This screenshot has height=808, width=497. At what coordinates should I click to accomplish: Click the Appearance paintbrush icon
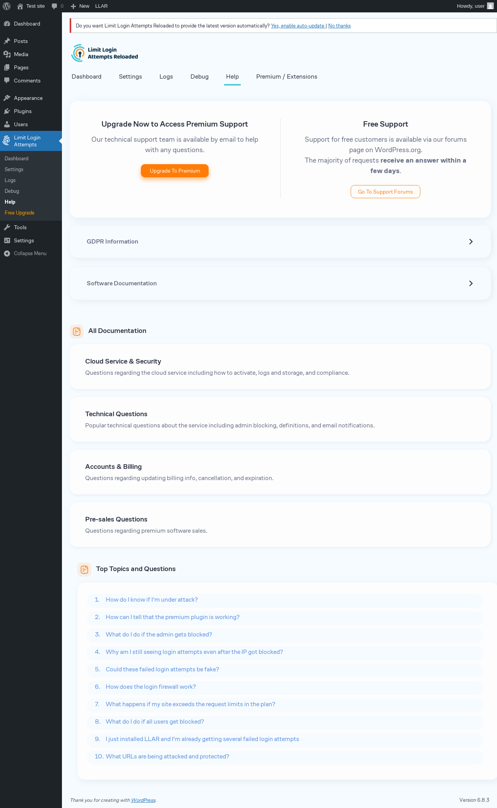coord(7,98)
